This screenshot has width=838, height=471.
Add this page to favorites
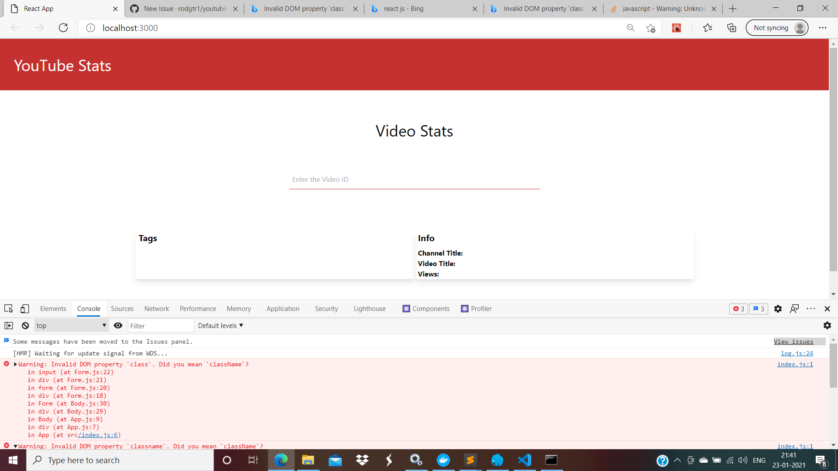651,28
